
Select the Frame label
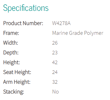coord(11,33)
